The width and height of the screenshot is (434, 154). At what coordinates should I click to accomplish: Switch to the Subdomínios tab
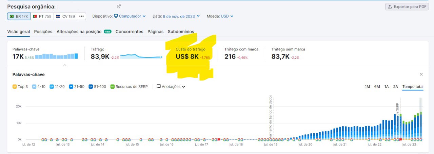[181, 31]
